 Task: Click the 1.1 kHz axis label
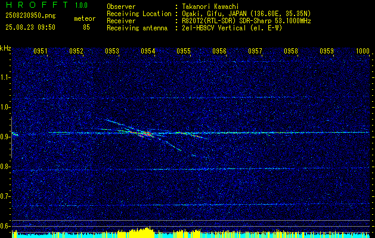click(5, 77)
